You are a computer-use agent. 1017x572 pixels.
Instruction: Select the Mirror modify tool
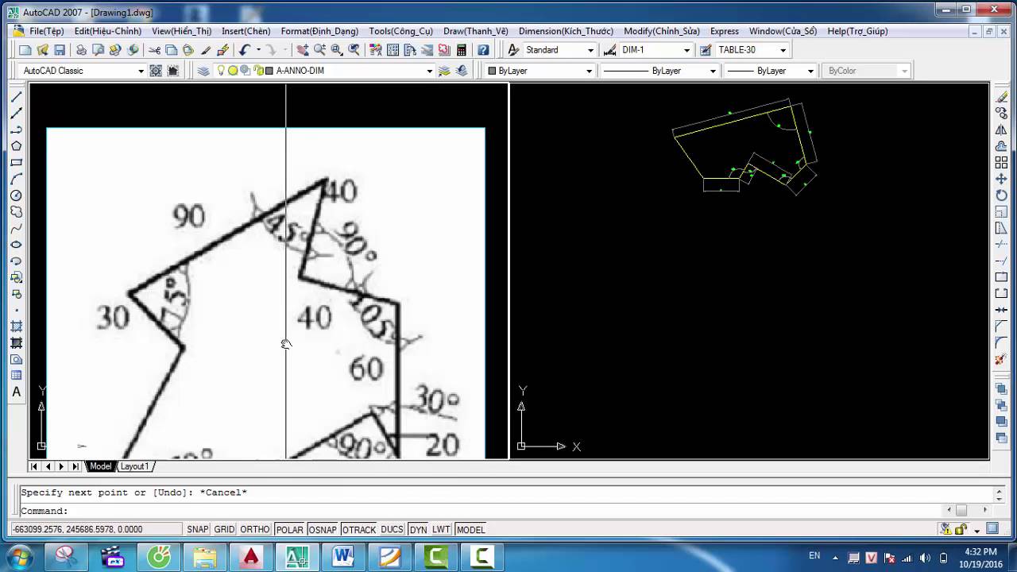click(1001, 129)
